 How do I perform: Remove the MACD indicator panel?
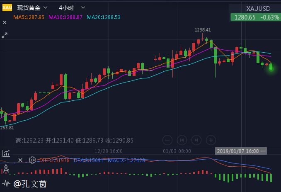coord(20,160)
